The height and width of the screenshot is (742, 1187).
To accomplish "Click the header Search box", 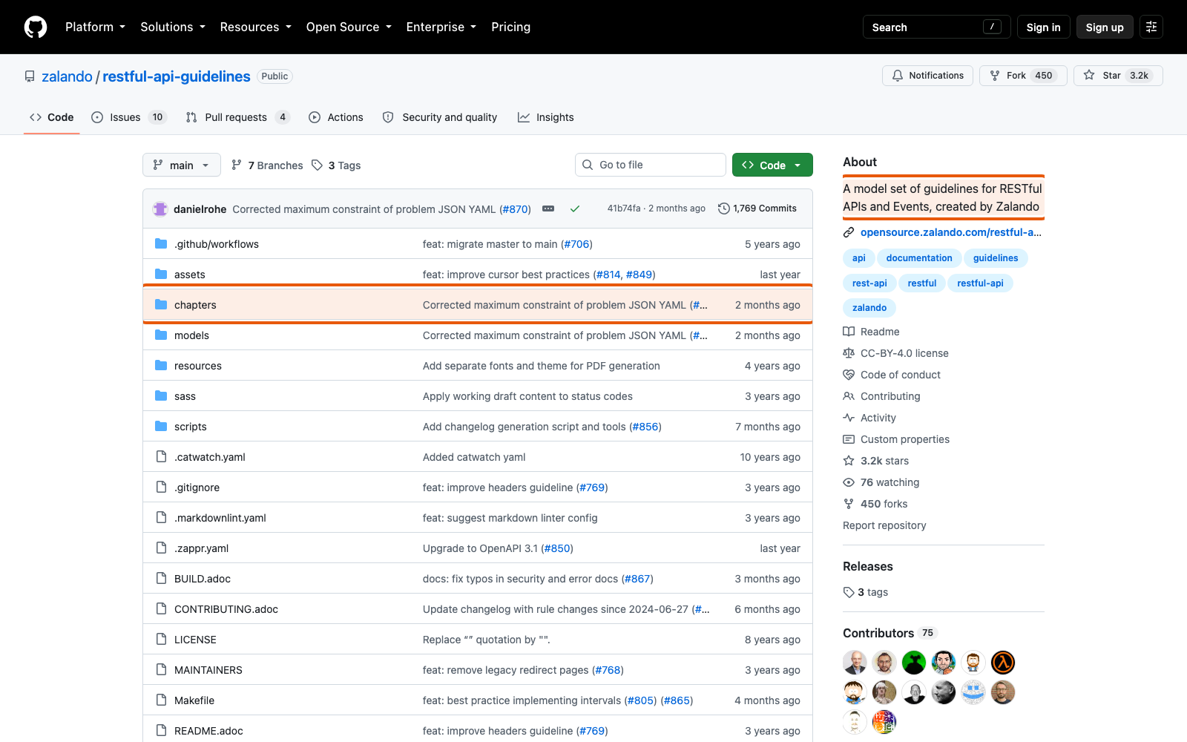I will click(x=936, y=27).
